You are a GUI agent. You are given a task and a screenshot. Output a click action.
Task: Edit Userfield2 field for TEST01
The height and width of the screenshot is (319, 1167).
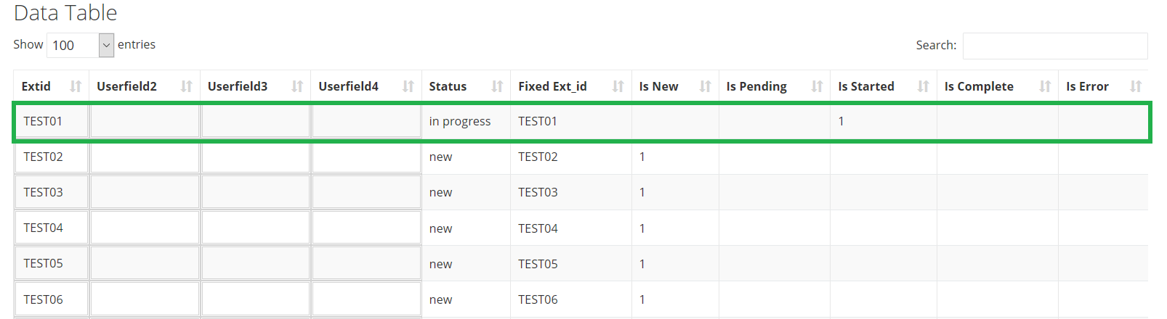coord(145,121)
